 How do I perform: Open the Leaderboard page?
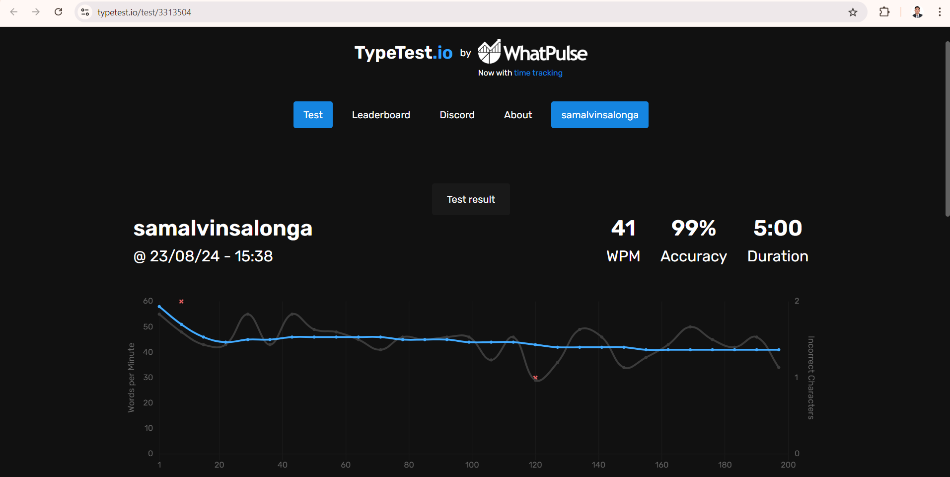click(381, 115)
